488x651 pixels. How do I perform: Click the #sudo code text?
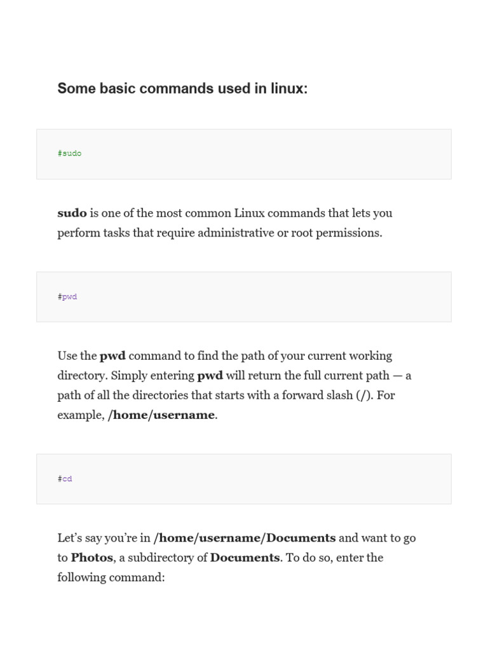(69, 153)
